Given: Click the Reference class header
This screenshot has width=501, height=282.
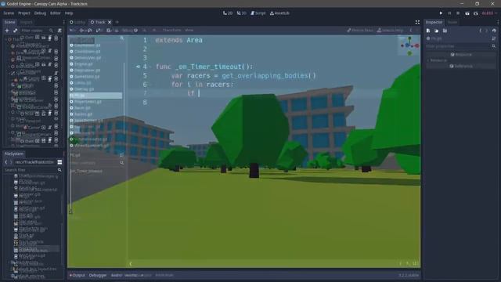Looking at the screenshot, I should 461,66.
